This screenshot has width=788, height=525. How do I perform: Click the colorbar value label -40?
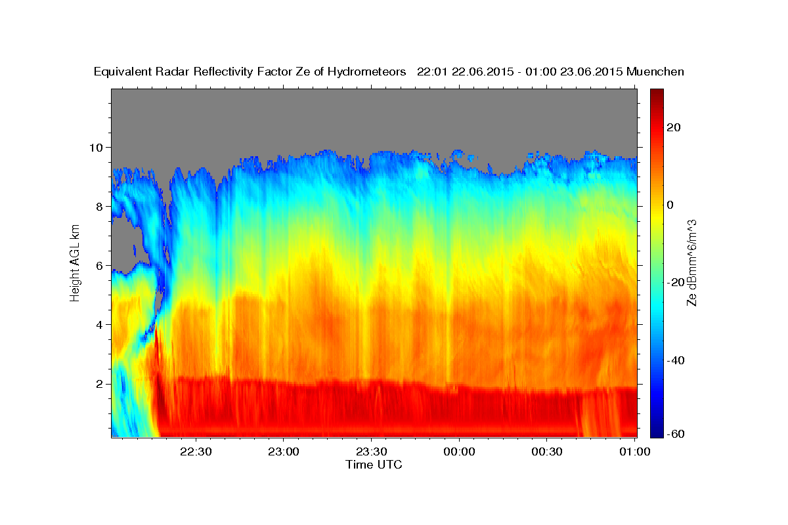point(676,360)
